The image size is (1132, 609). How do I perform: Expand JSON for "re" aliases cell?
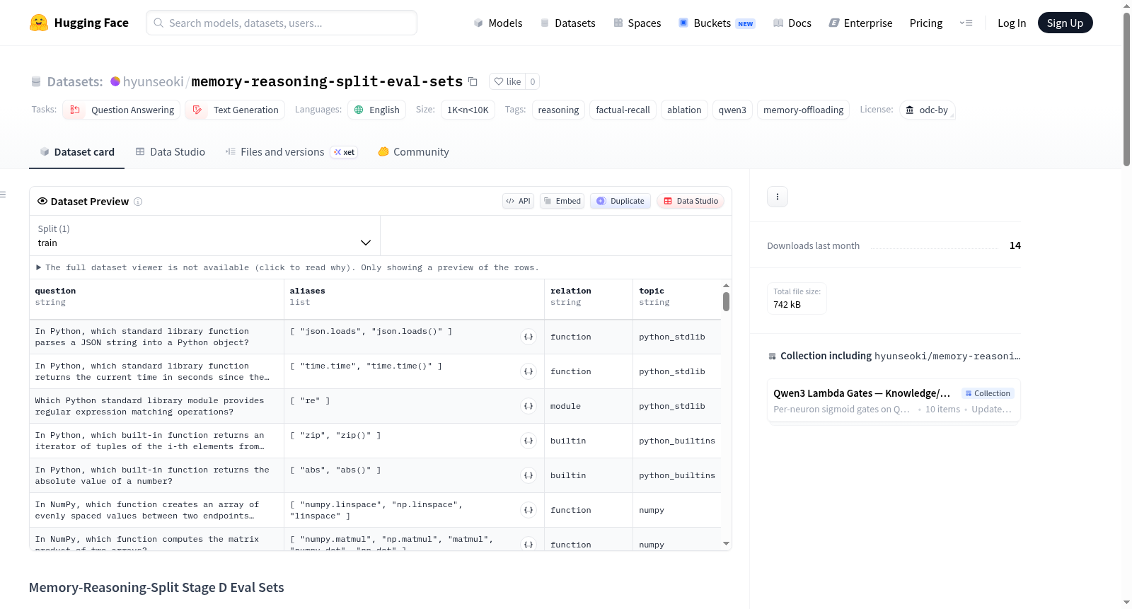click(x=529, y=406)
